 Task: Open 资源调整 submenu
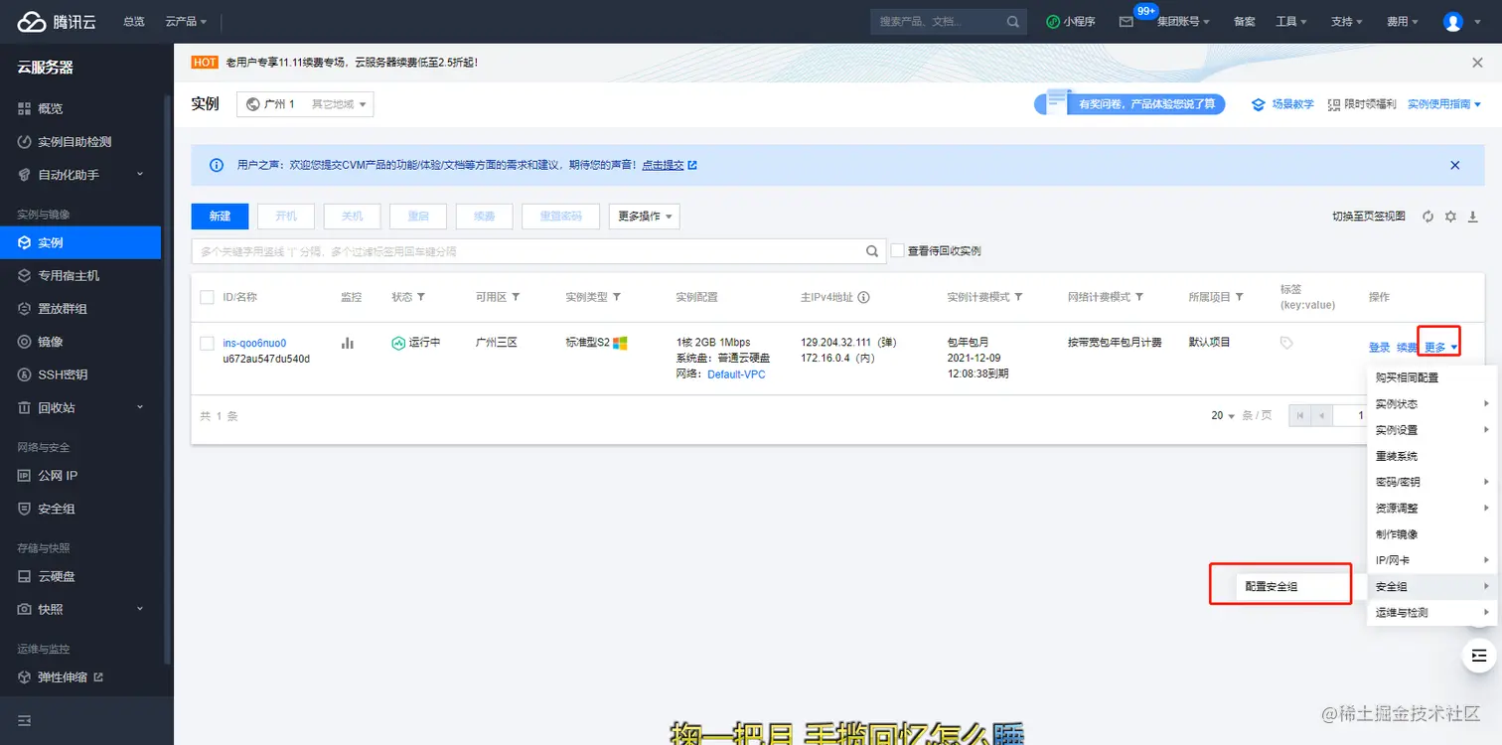1431,508
